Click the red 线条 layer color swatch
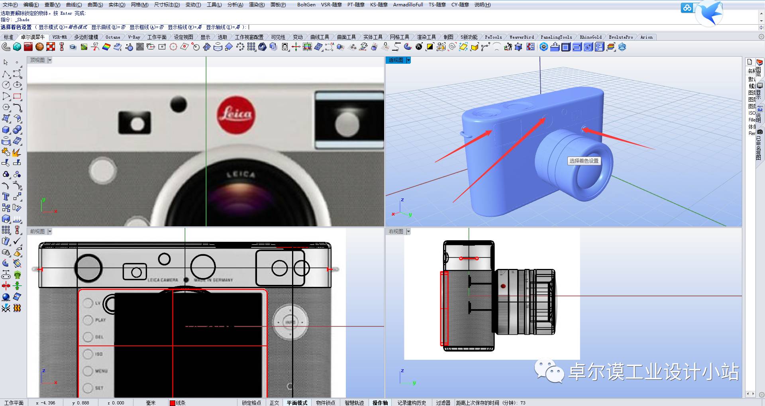 click(x=173, y=403)
